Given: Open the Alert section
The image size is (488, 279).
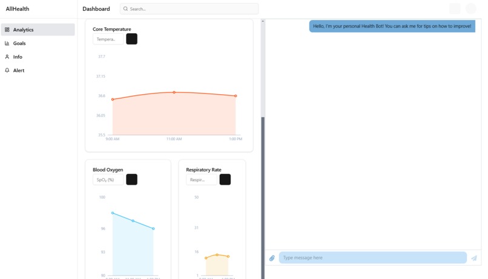Looking at the screenshot, I should pyautogui.click(x=38, y=71).
